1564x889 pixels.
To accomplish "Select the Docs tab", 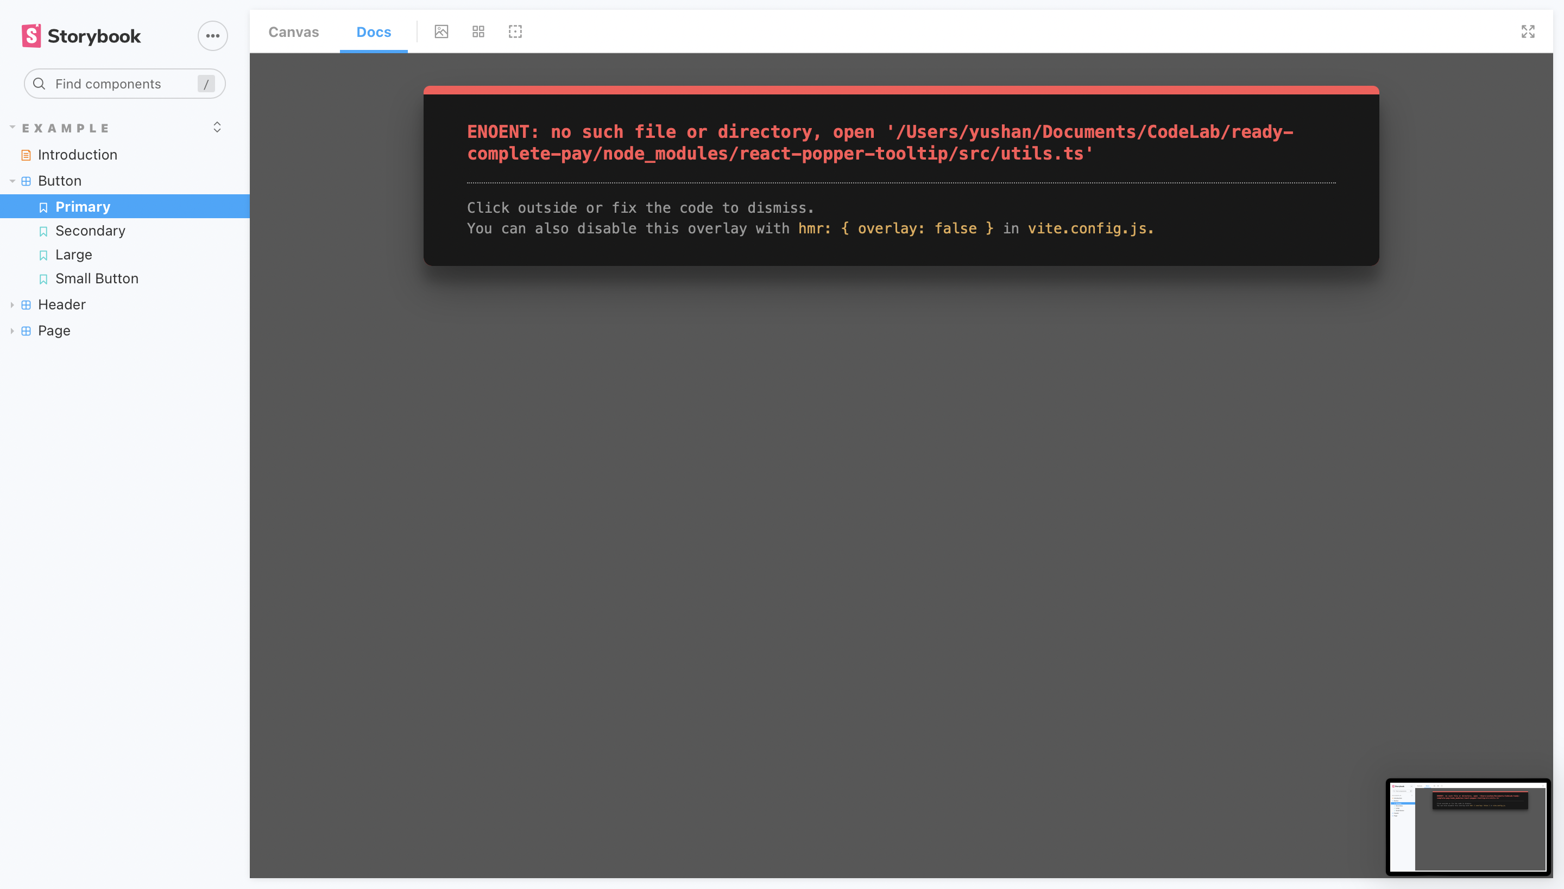I will click(x=373, y=31).
